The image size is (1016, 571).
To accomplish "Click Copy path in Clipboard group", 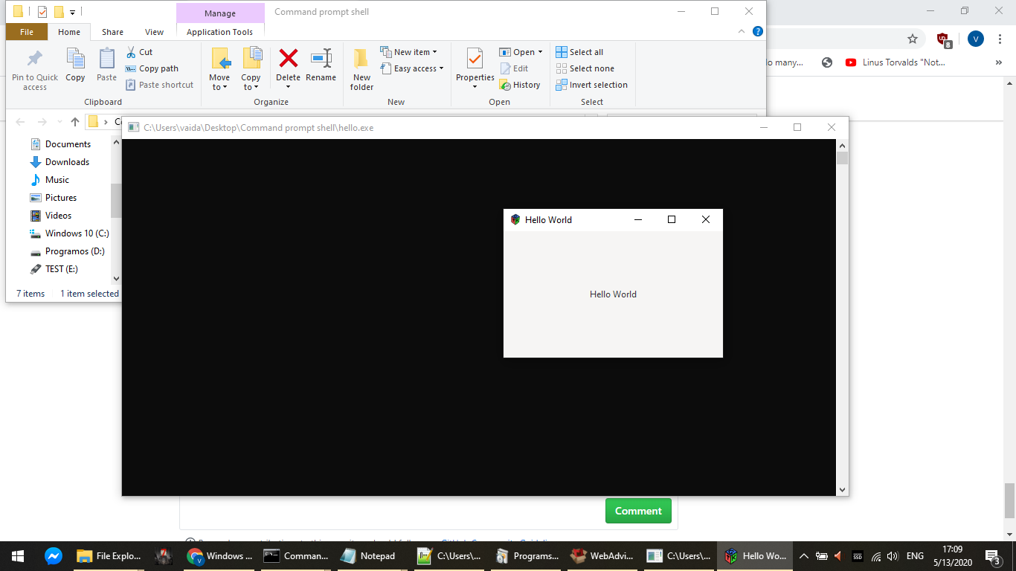I will pyautogui.click(x=152, y=68).
